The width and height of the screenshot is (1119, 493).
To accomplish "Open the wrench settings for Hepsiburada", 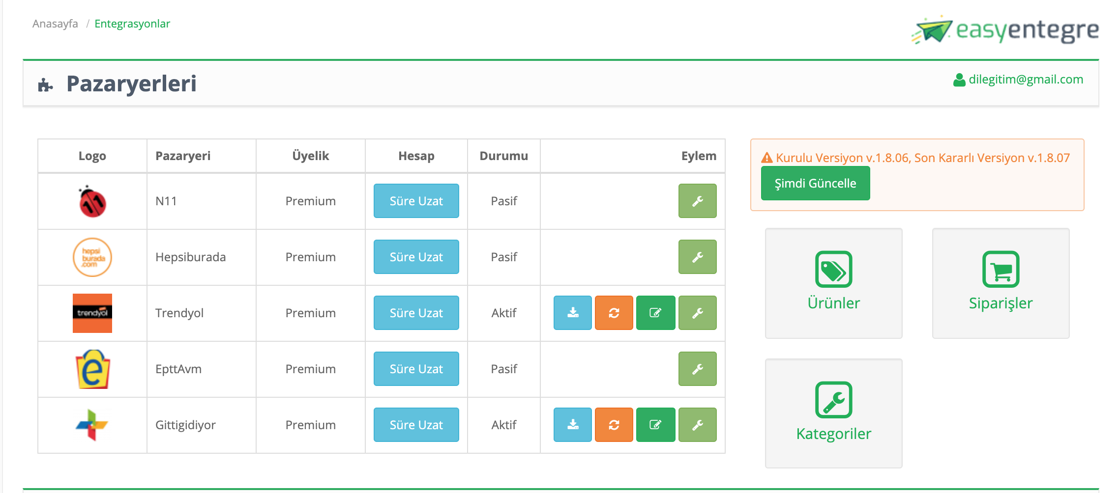I will pos(697,257).
